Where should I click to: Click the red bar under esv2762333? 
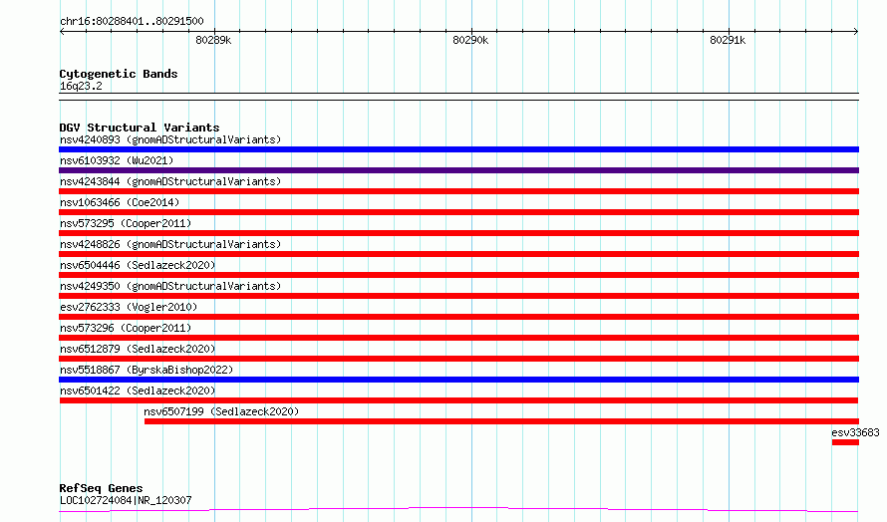[458, 317]
